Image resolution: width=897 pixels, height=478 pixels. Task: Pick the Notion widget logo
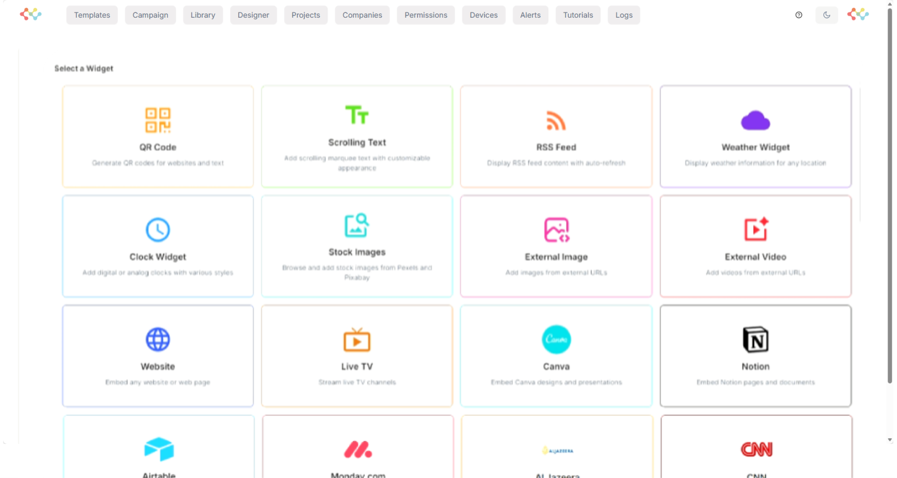pyautogui.click(x=755, y=340)
